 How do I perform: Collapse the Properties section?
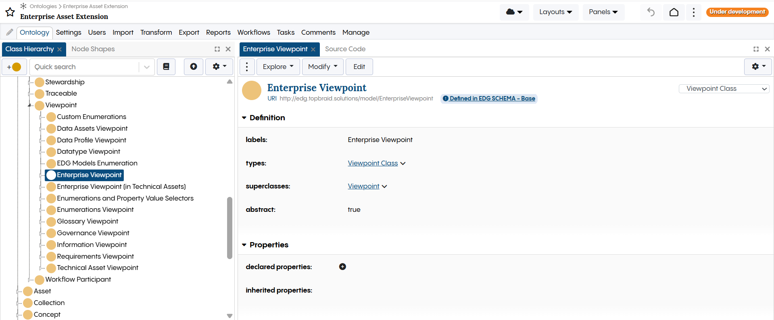point(244,245)
